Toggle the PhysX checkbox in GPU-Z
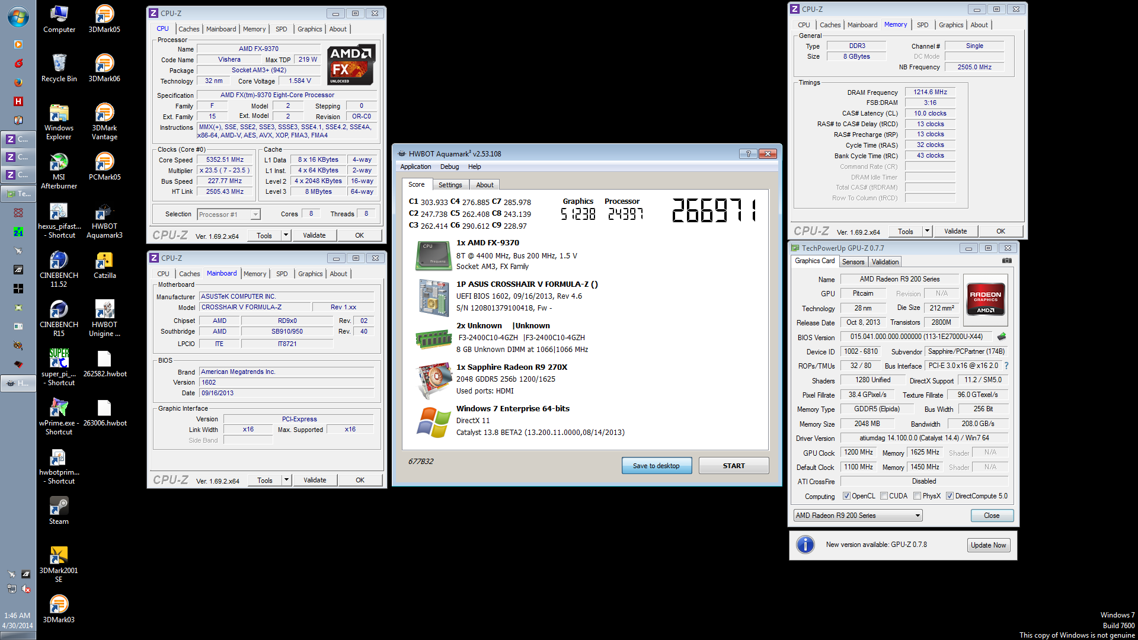This screenshot has width=1138, height=640. 917,496
